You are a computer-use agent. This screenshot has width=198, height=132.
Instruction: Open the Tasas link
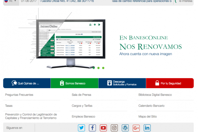pyautogui.click(x=9, y=106)
